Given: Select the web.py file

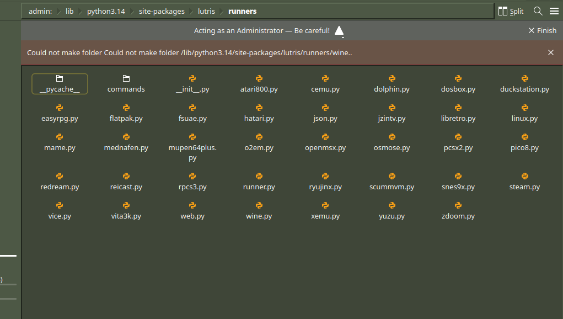Looking at the screenshot, I should pyautogui.click(x=192, y=211).
